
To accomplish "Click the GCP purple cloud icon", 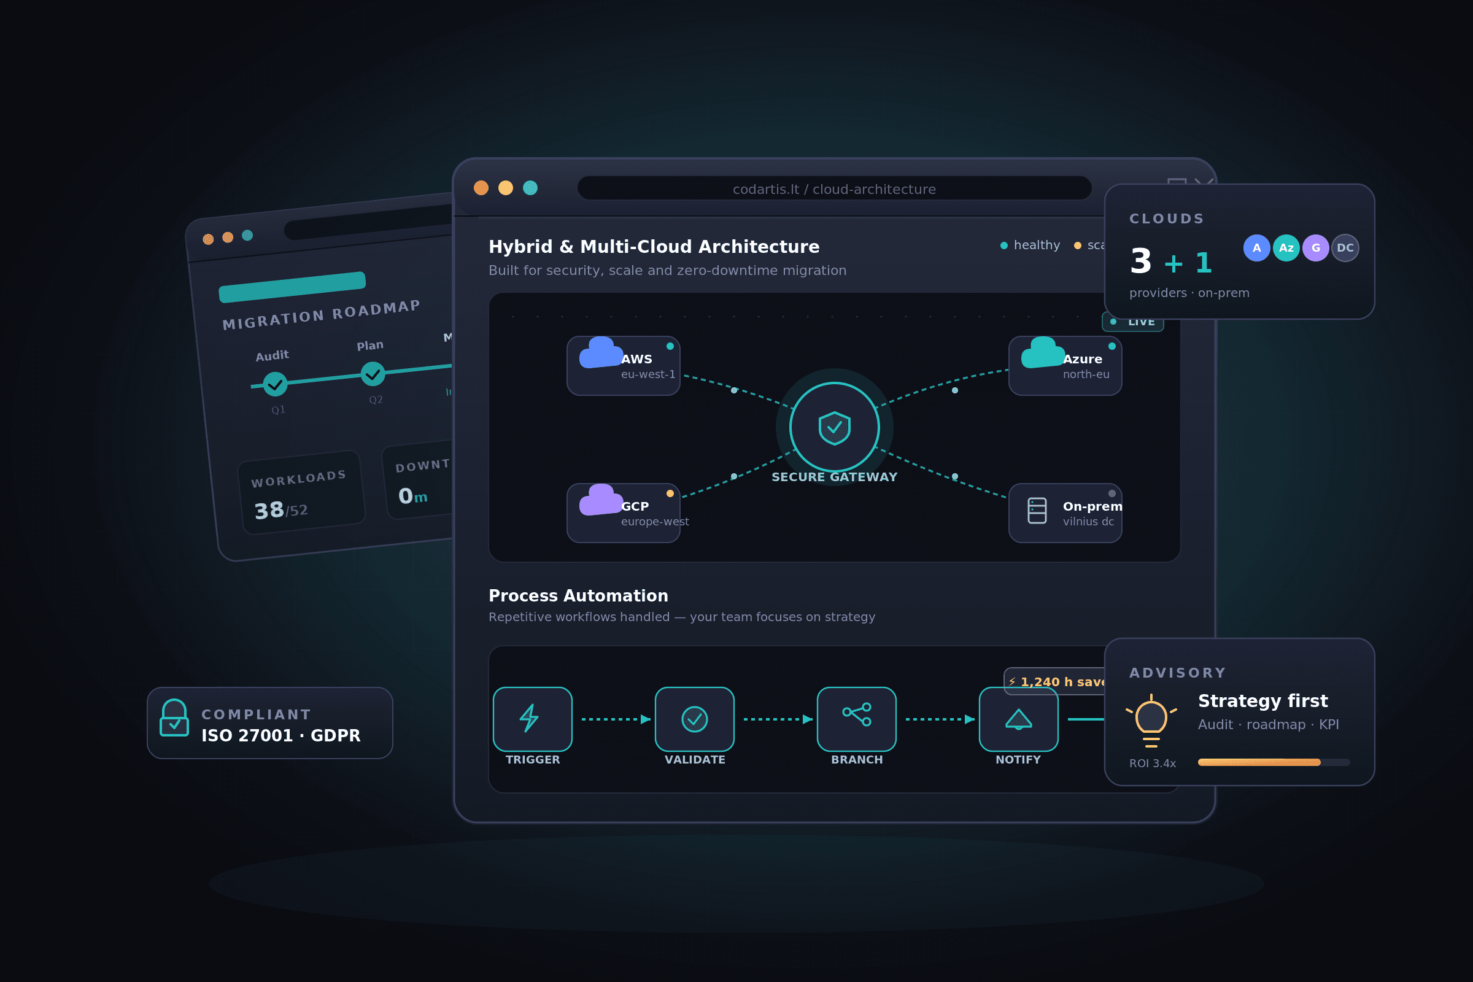I will point(601,500).
